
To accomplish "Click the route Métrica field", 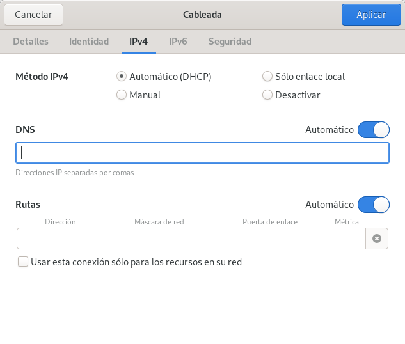I will [x=346, y=238].
